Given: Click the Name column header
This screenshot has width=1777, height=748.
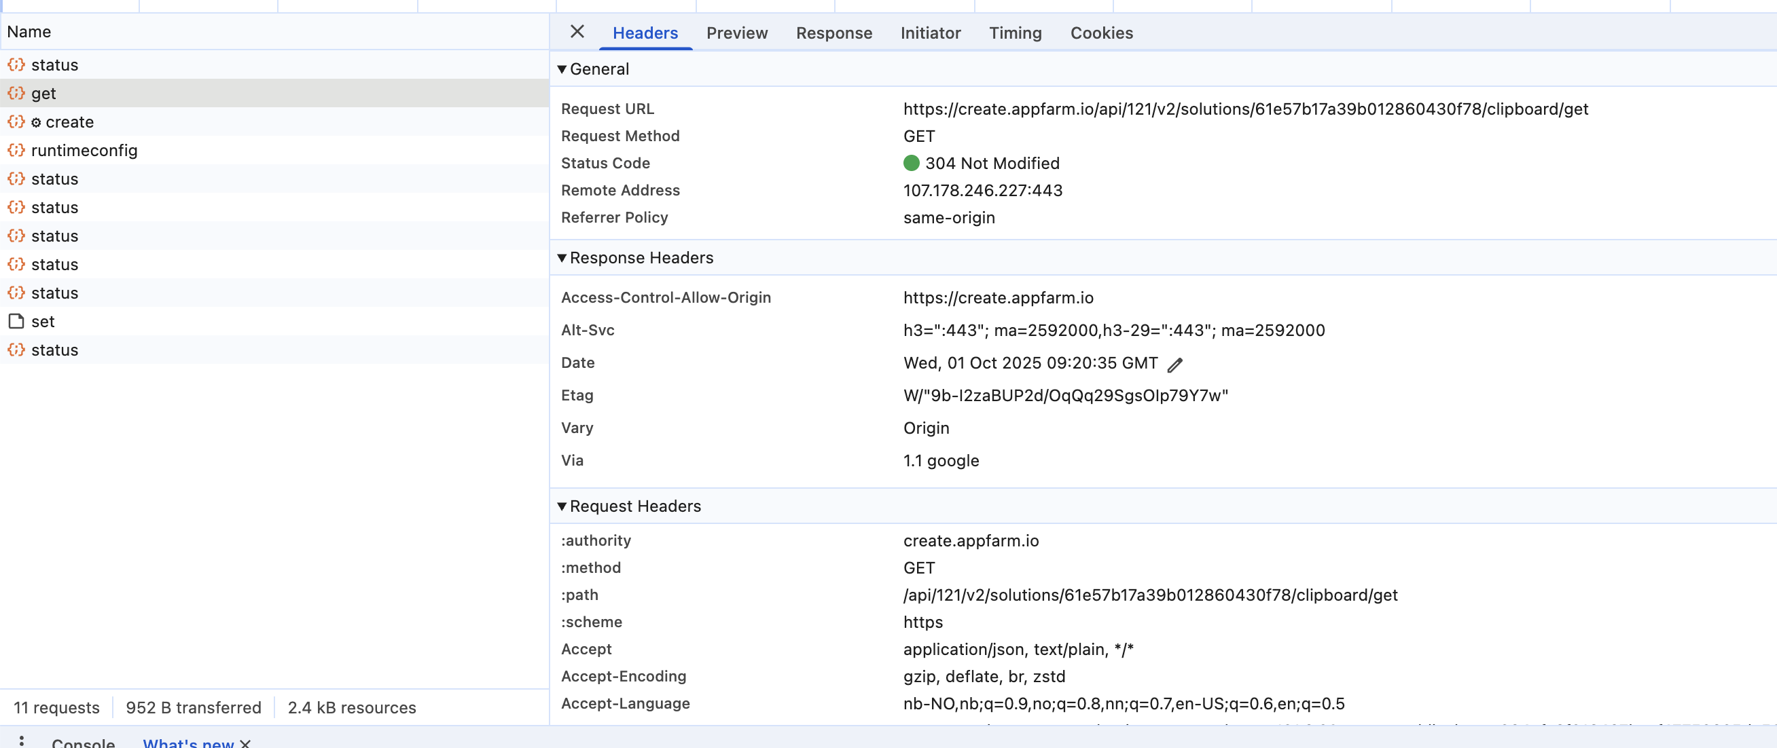Looking at the screenshot, I should (29, 32).
